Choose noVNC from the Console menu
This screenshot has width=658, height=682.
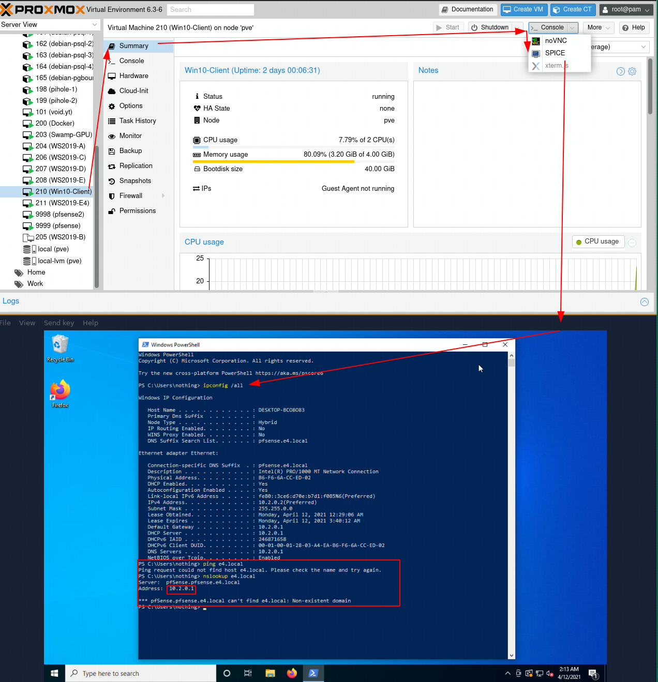(560, 41)
